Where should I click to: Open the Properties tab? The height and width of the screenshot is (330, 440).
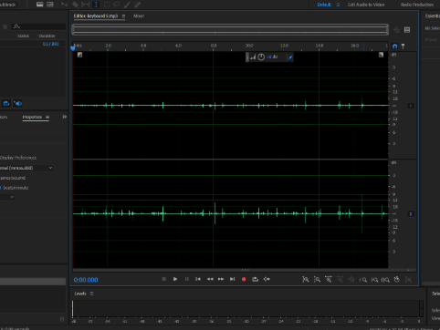32,117
